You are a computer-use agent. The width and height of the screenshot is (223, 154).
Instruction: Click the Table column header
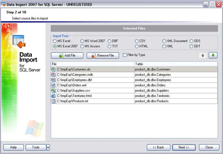176,64
